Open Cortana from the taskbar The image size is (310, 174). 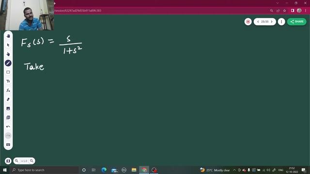pos(84,170)
